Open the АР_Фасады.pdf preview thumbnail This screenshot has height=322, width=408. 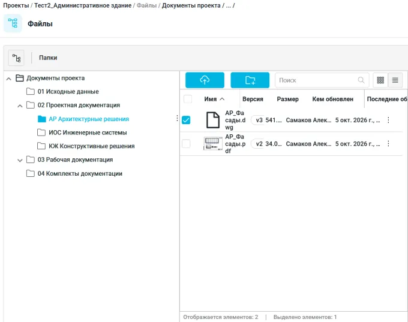213,143
